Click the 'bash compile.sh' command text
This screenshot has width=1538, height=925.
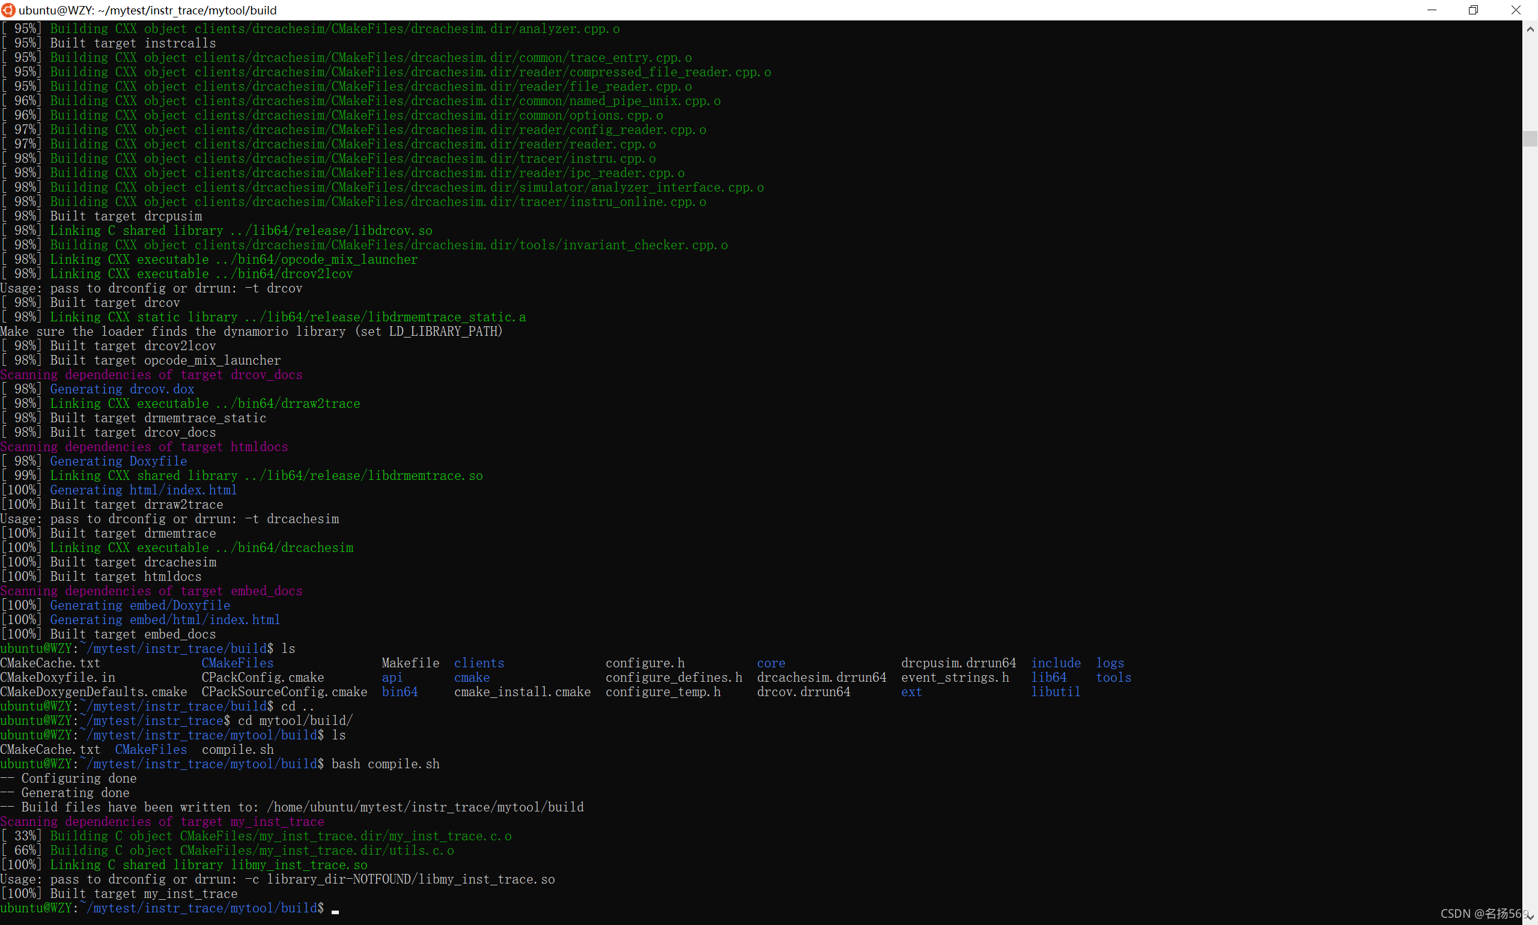(x=385, y=764)
